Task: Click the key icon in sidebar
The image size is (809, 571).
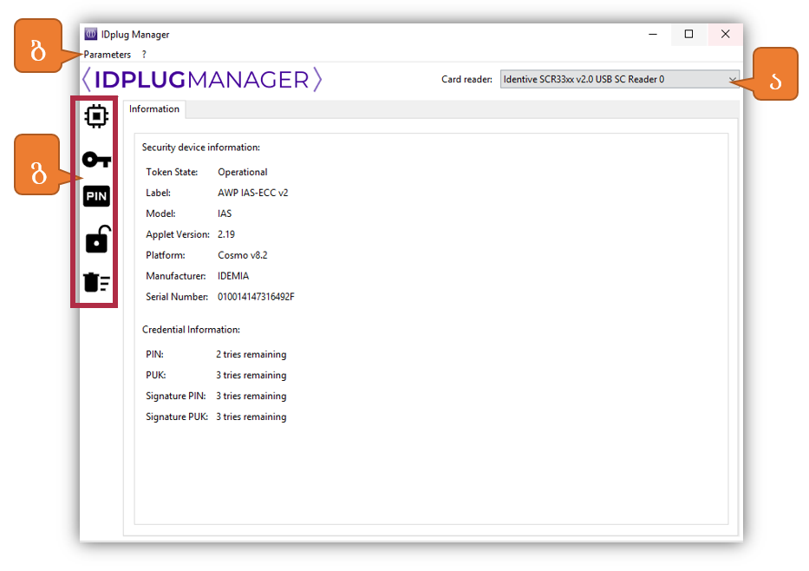Action: (96, 159)
